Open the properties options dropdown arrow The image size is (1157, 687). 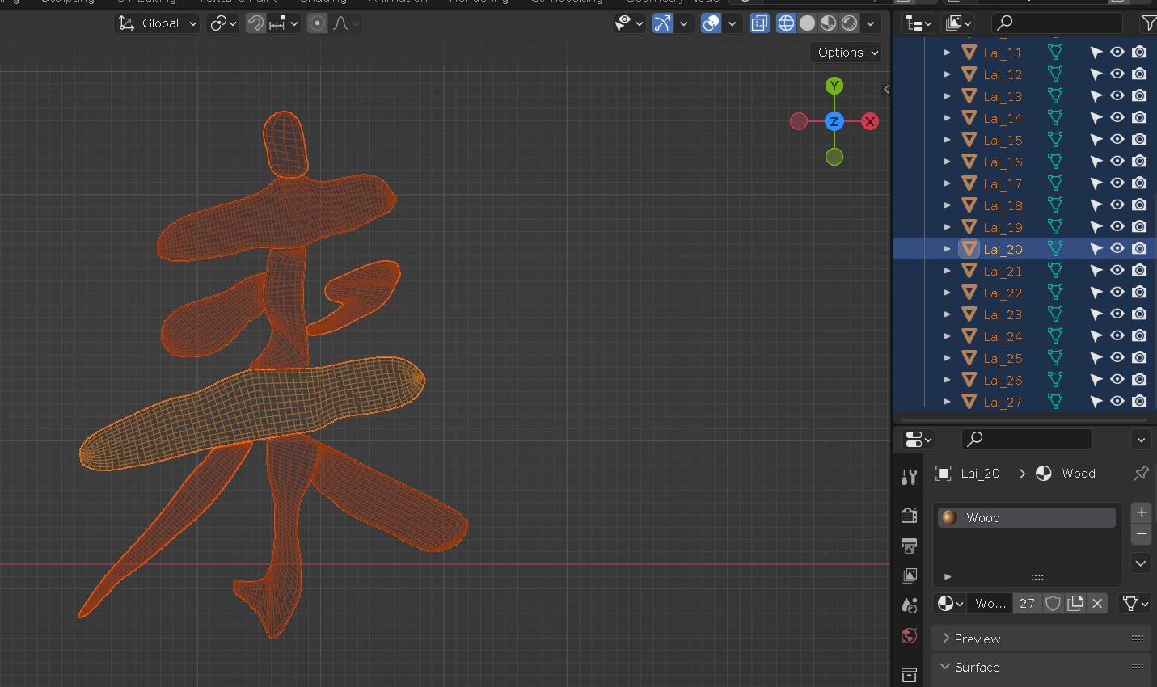(1141, 440)
